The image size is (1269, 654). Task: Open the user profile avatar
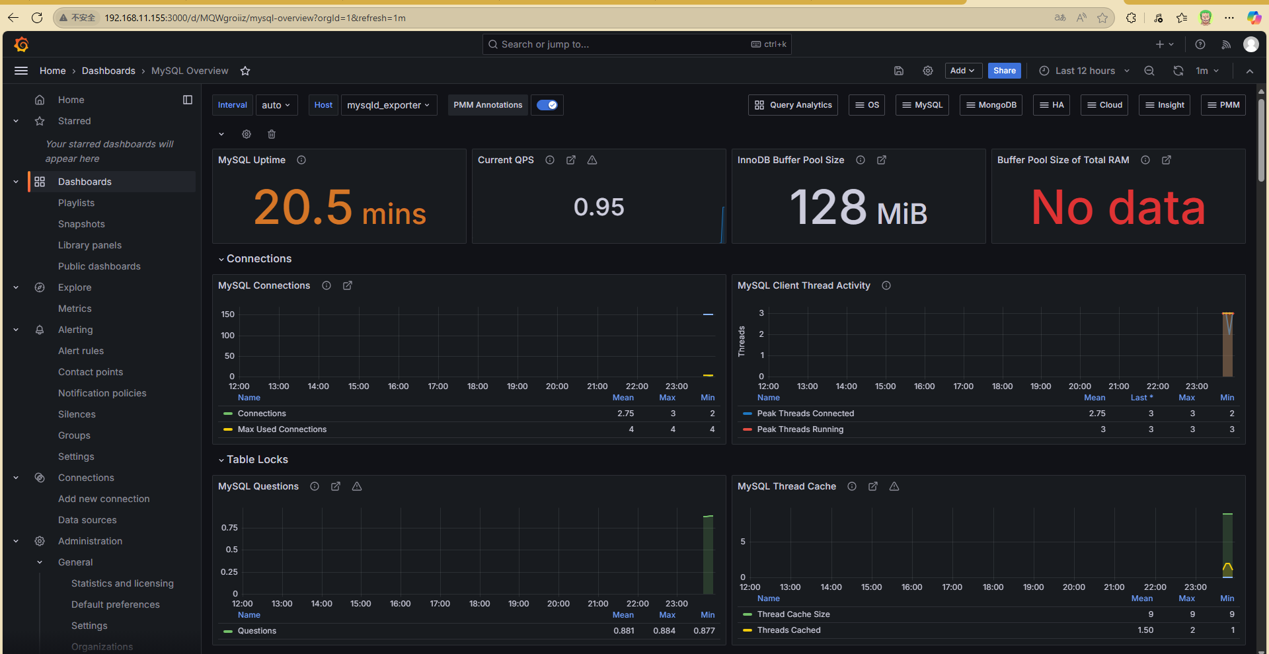click(1250, 44)
